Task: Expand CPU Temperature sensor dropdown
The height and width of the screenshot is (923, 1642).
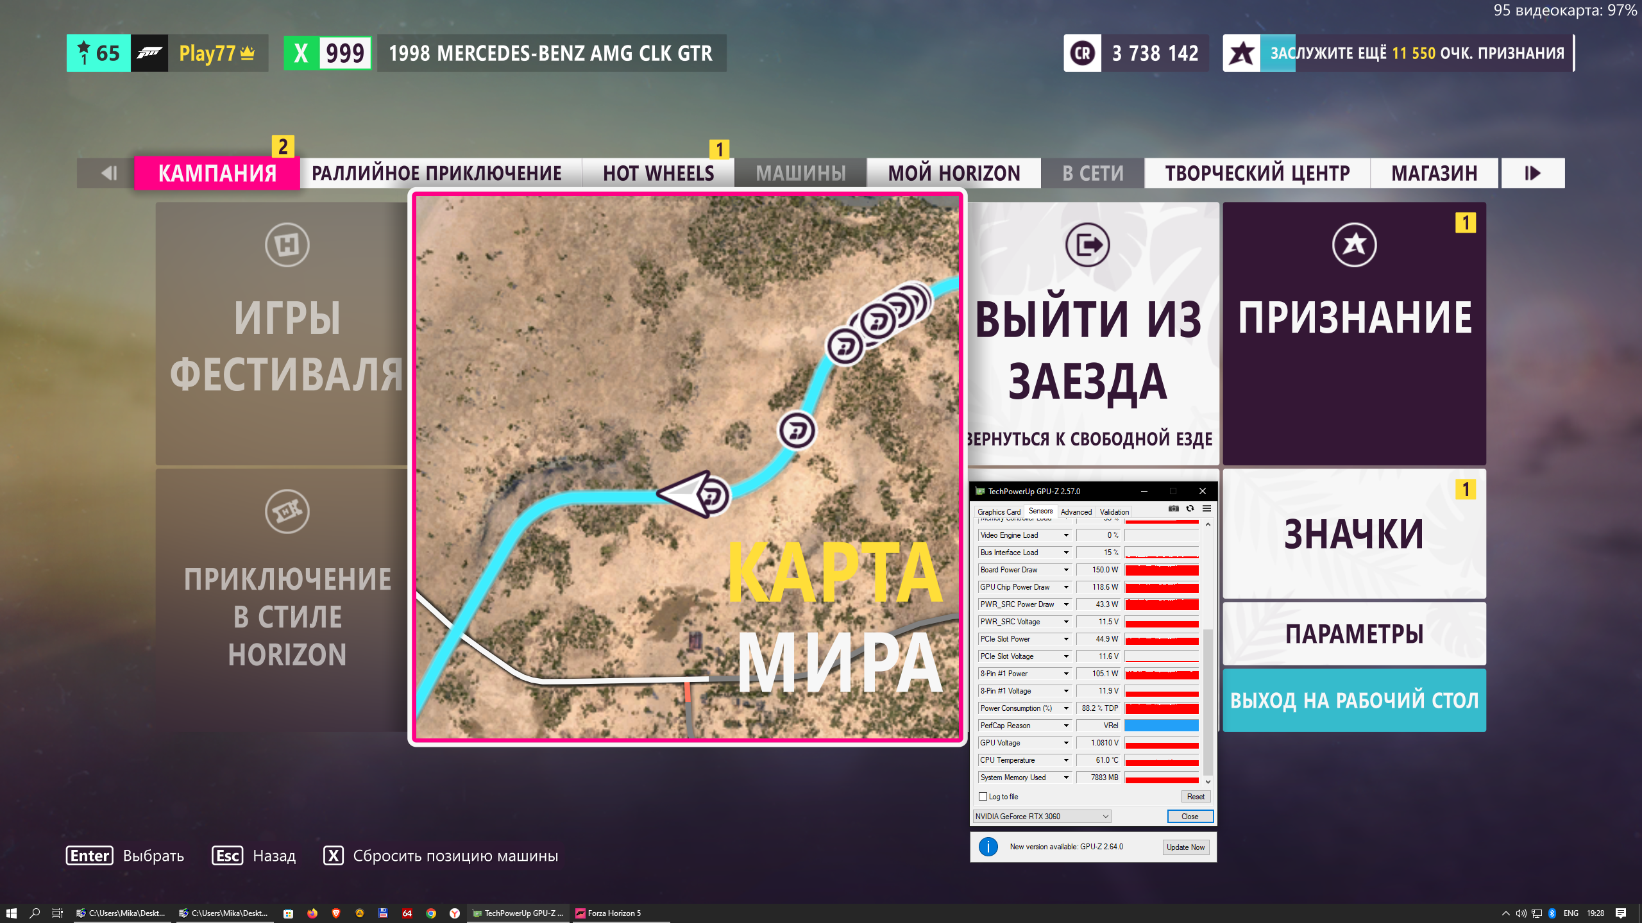Action: pyautogui.click(x=1066, y=760)
